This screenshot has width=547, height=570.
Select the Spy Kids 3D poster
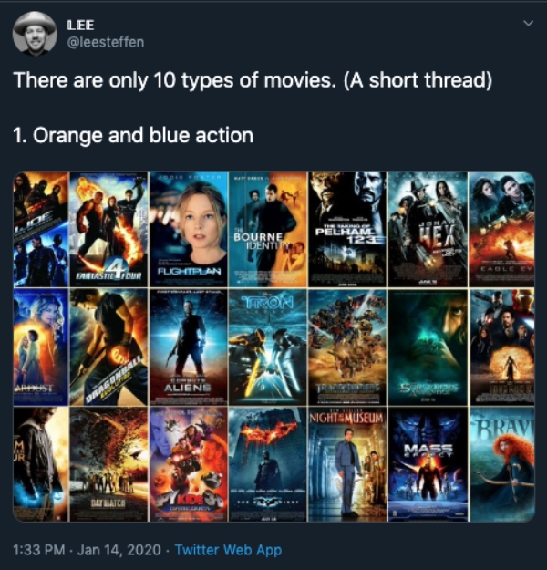tap(189, 464)
